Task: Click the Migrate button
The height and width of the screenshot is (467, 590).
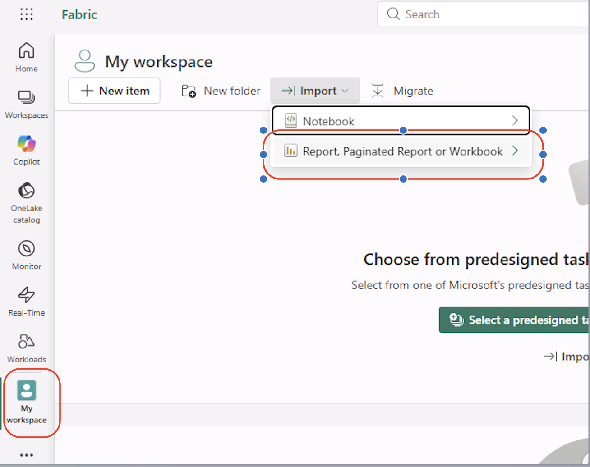Action: tap(402, 91)
